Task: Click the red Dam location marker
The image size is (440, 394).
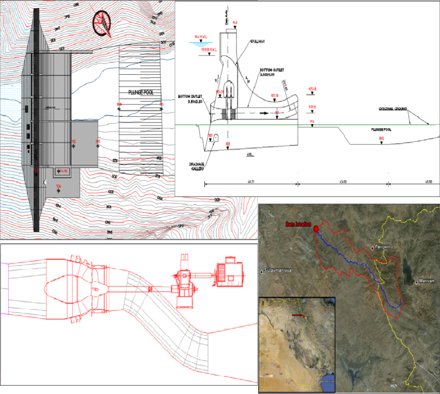Action: click(316, 229)
